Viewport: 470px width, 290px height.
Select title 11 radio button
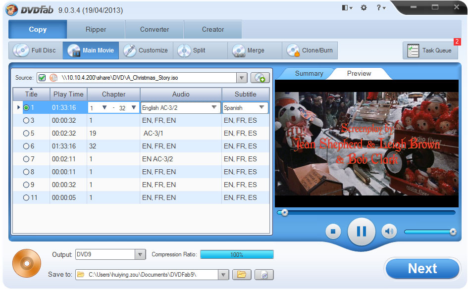tap(26, 198)
